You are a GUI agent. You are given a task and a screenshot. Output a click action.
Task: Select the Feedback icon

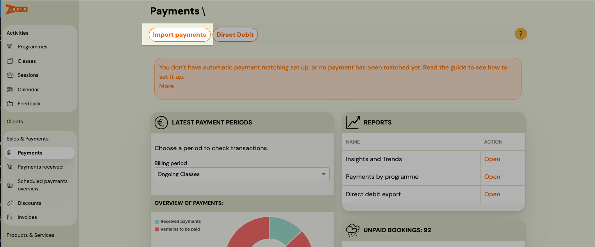click(9, 103)
